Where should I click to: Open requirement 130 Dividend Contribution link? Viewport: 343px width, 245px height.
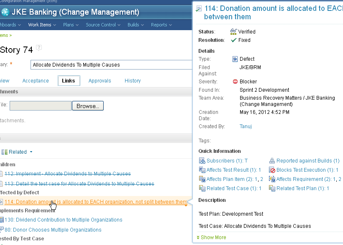tap(64, 220)
